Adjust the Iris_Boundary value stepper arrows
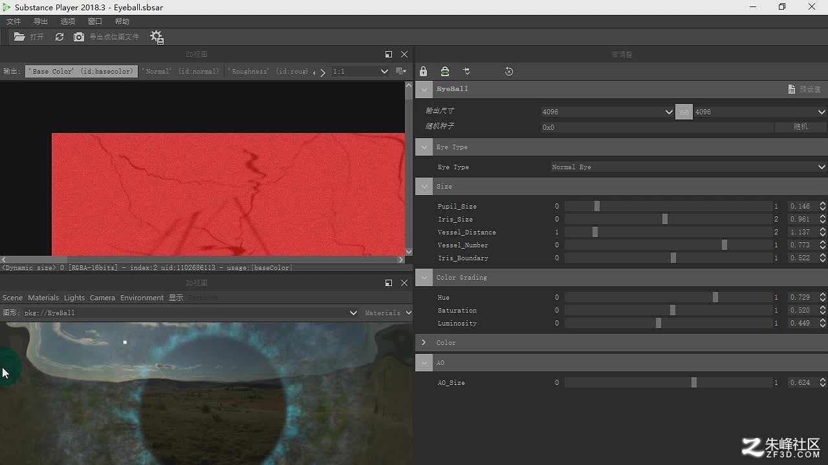 tap(823, 258)
